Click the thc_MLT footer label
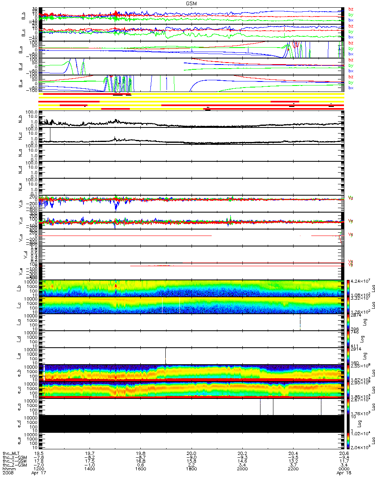Screen dimensions: 375x484 pyautogui.click(x=12, y=453)
